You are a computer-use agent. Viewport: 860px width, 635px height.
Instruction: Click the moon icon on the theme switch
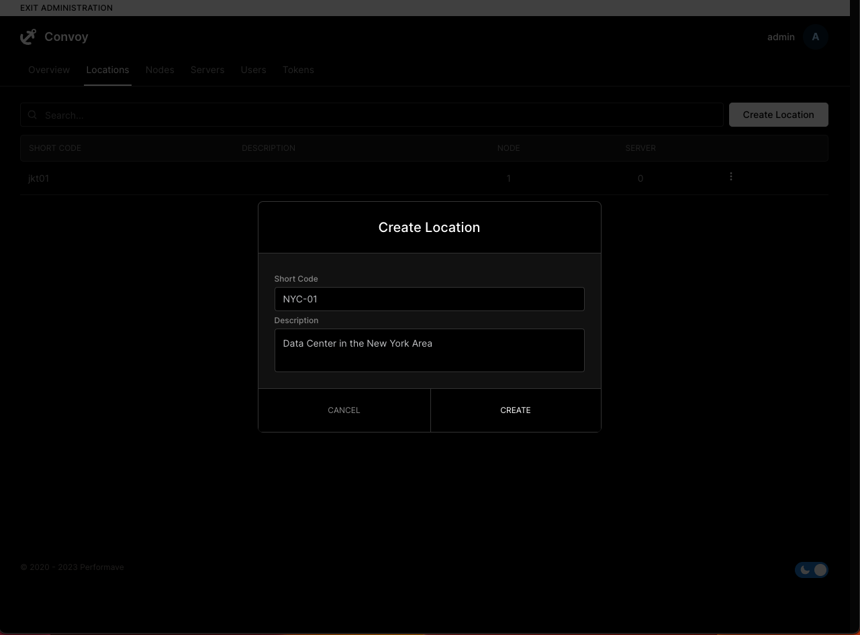805,569
